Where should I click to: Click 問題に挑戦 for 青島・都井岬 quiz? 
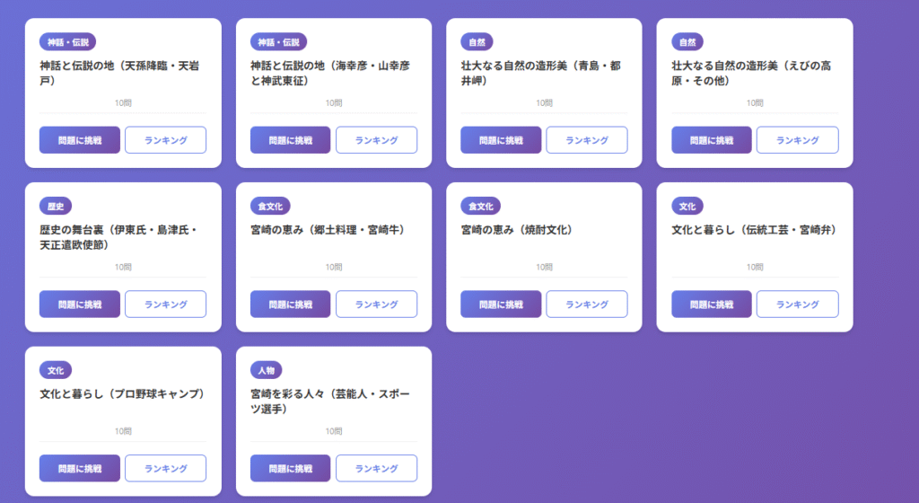501,140
